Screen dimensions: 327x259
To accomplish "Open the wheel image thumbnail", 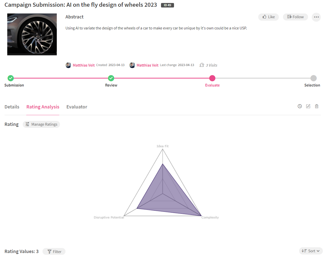I will click(32, 34).
